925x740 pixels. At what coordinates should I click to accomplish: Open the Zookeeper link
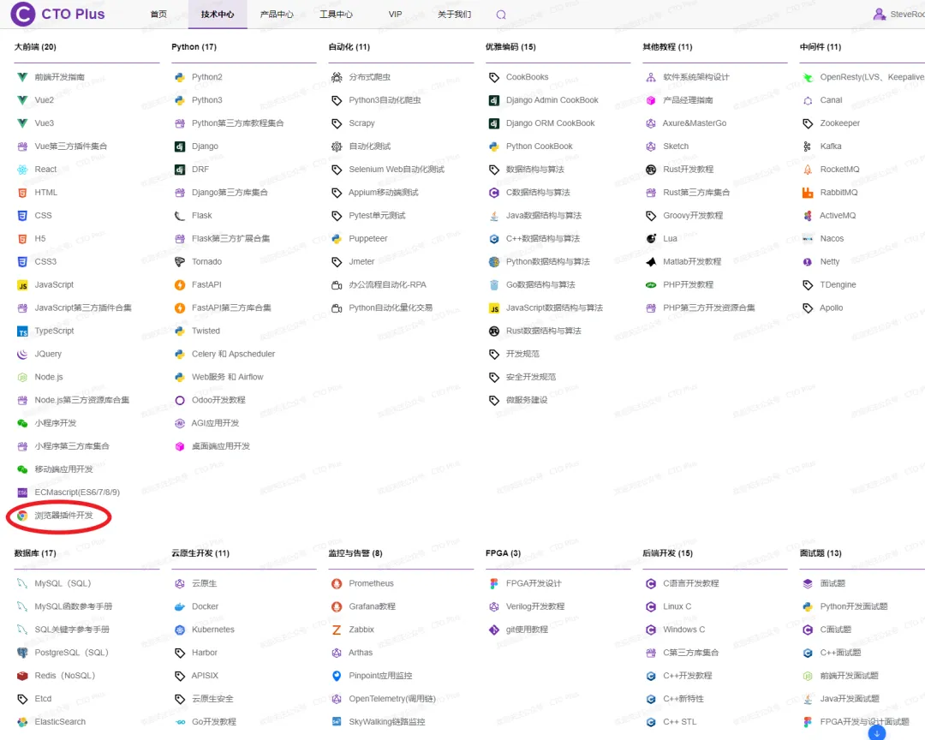tap(840, 123)
